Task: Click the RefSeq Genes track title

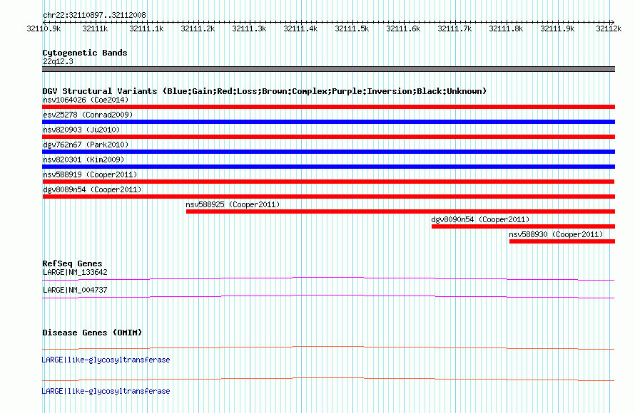Action: tap(72, 263)
